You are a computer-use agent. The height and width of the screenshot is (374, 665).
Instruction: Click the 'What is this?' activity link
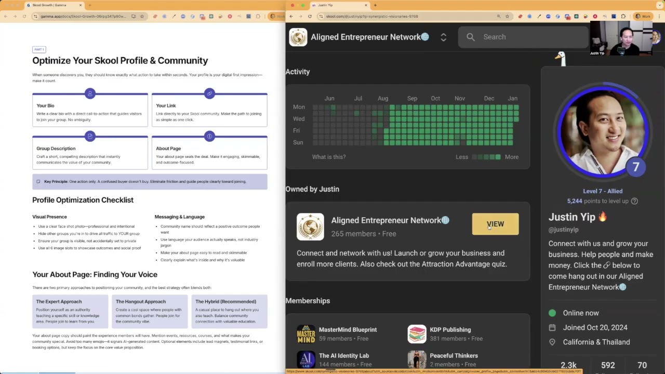pyautogui.click(x=328, y=157)
